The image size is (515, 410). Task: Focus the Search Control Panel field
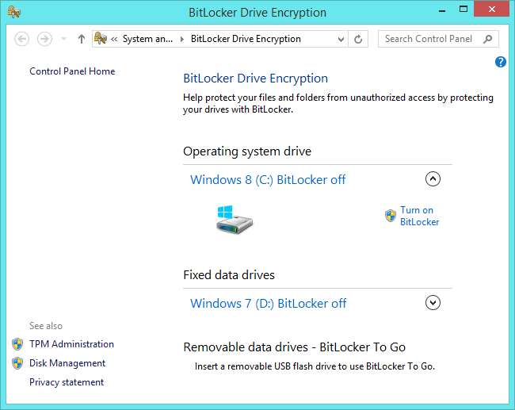(438, 39)
